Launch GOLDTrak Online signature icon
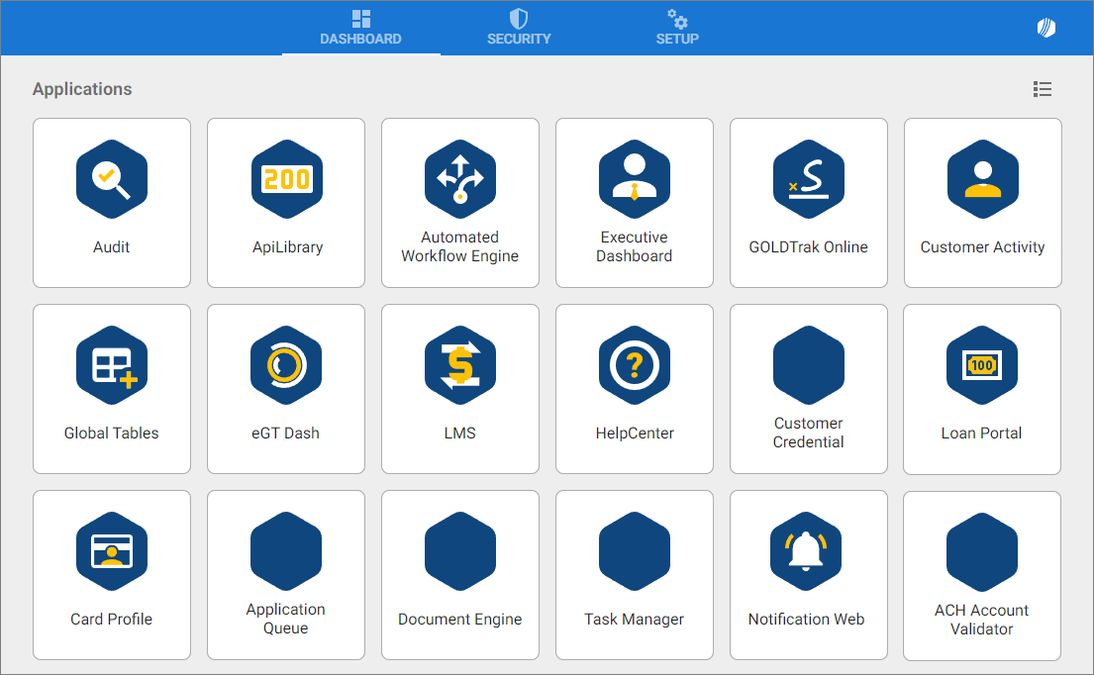The height and width of the screenshot is (675, 1094). click(x=809, y=179)
